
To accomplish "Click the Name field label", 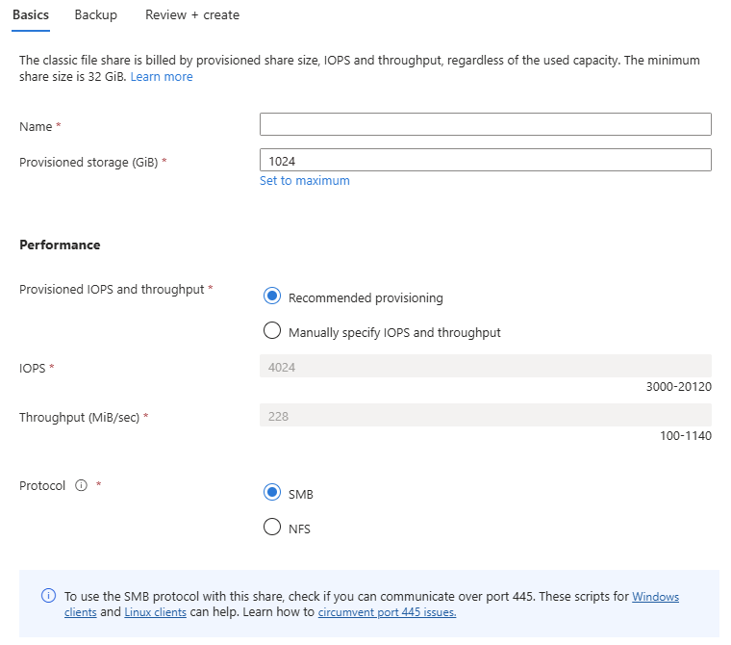I will [x=36, y=127].
